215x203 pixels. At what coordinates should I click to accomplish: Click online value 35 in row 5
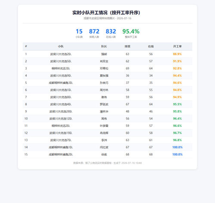[151, 83]
